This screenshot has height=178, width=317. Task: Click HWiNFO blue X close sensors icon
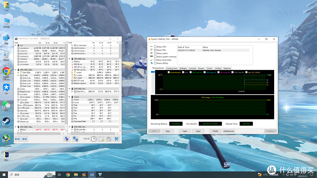coord(117,139)
